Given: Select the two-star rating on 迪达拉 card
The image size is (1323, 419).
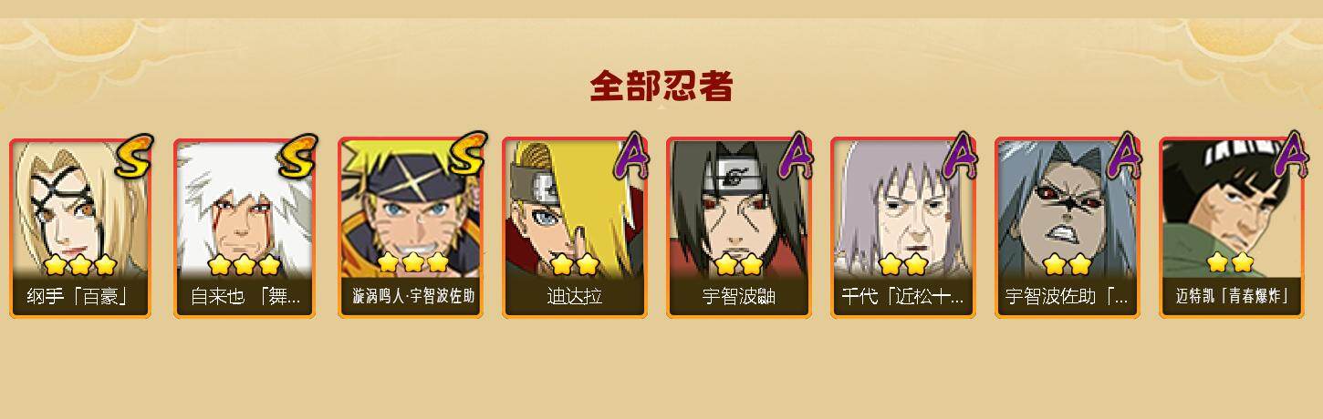Looking at the screenshot, I should pyautogui.click(x=574, y=264).
